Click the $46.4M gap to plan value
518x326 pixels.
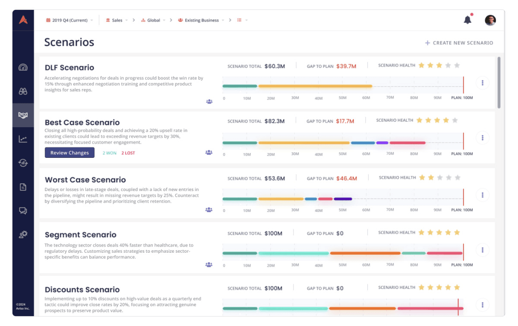tap(347, 178)
